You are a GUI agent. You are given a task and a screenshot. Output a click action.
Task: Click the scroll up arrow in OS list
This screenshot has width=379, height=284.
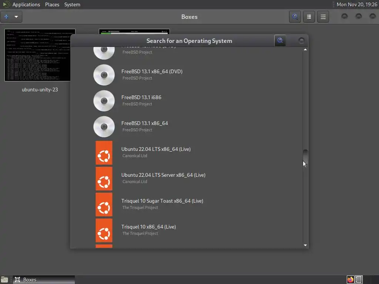click(x=305, y=50)
